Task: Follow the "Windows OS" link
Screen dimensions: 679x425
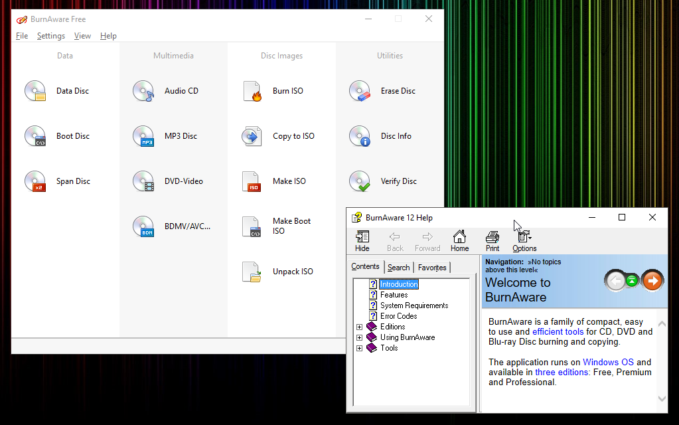Action: point(608,362)
